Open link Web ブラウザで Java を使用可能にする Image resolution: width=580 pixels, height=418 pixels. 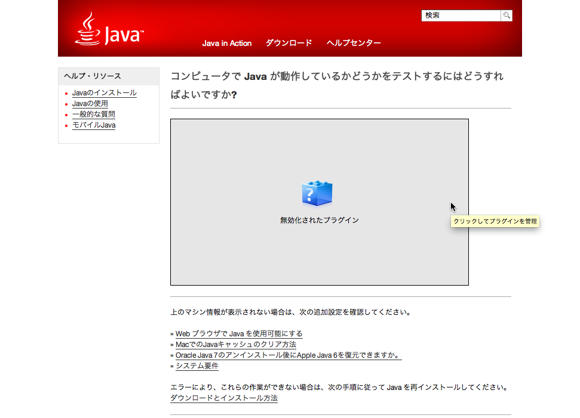tap(239, 334)
